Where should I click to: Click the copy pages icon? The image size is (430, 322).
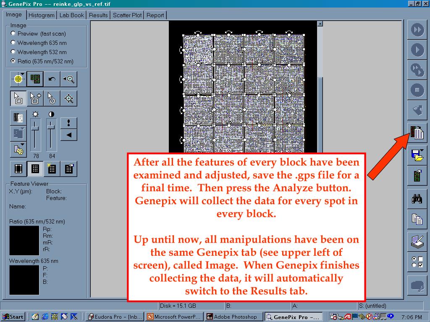(x=417, y=219)
